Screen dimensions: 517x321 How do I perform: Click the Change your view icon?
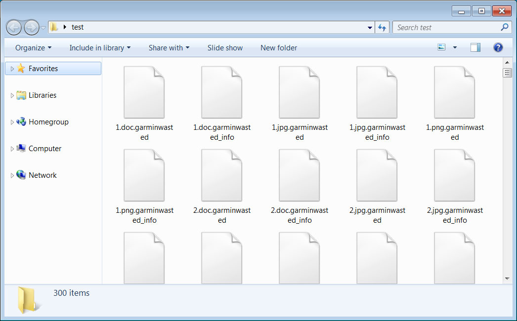coord(441,47)
